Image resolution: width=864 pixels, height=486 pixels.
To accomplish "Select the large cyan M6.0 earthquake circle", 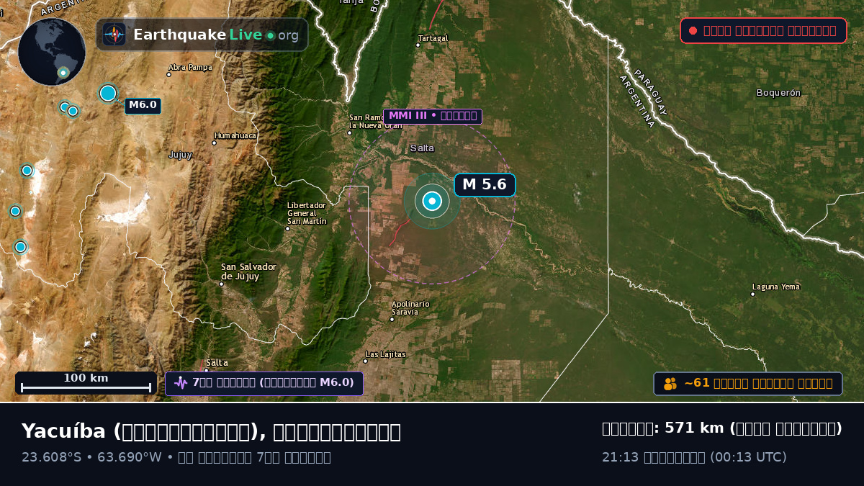I will 108,93.
